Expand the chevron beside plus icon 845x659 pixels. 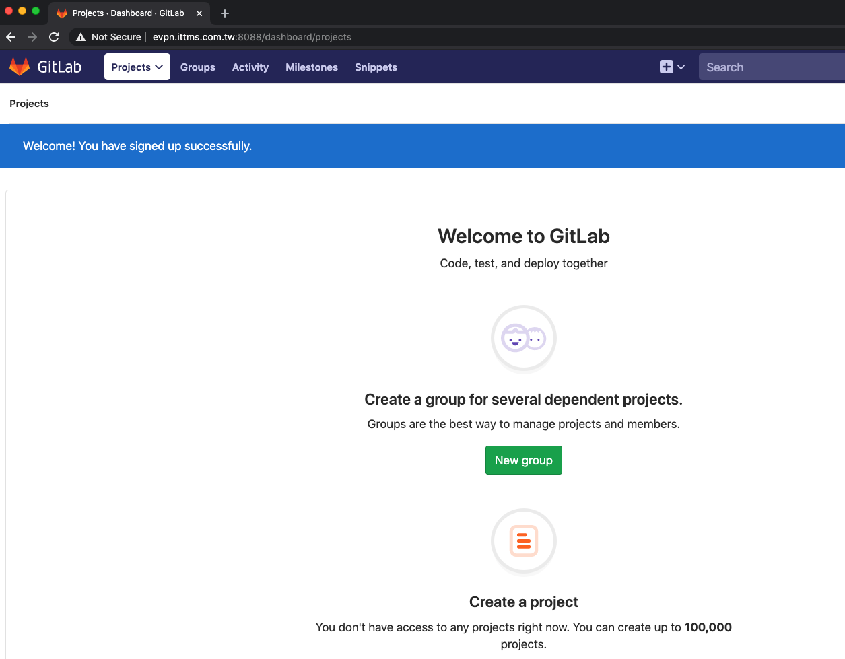[x=681, y=67]
